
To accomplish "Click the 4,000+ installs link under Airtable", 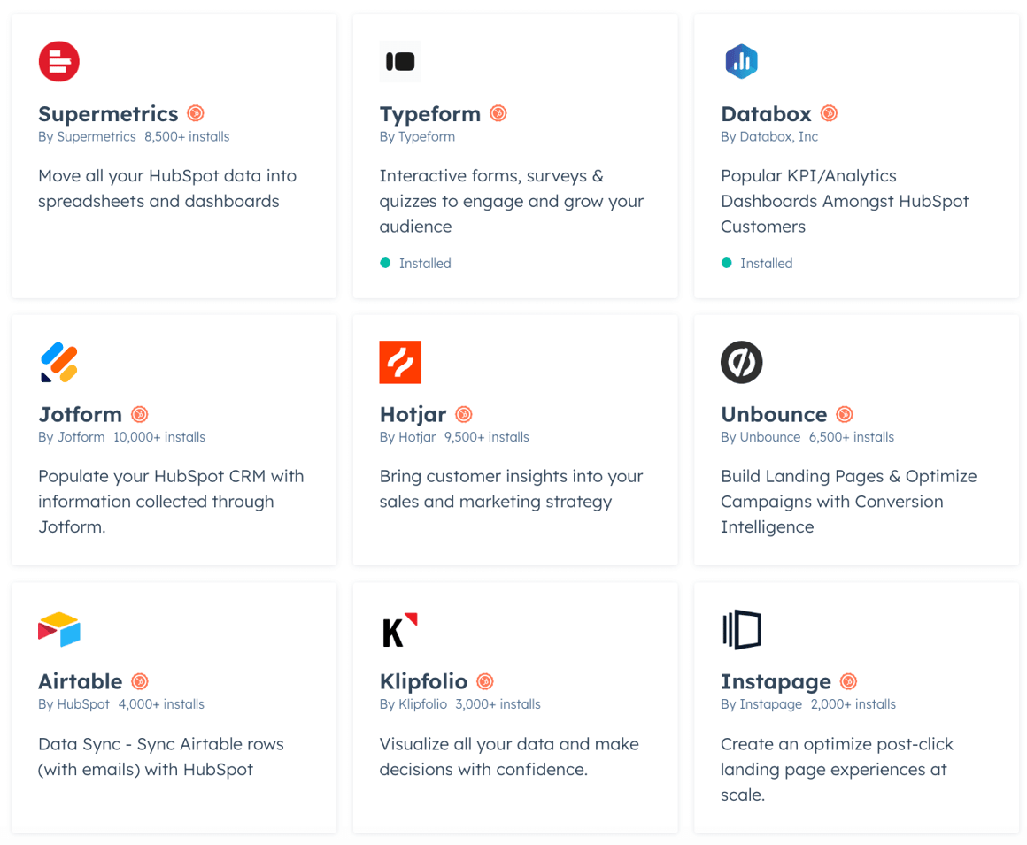I will tap(161, 704).
